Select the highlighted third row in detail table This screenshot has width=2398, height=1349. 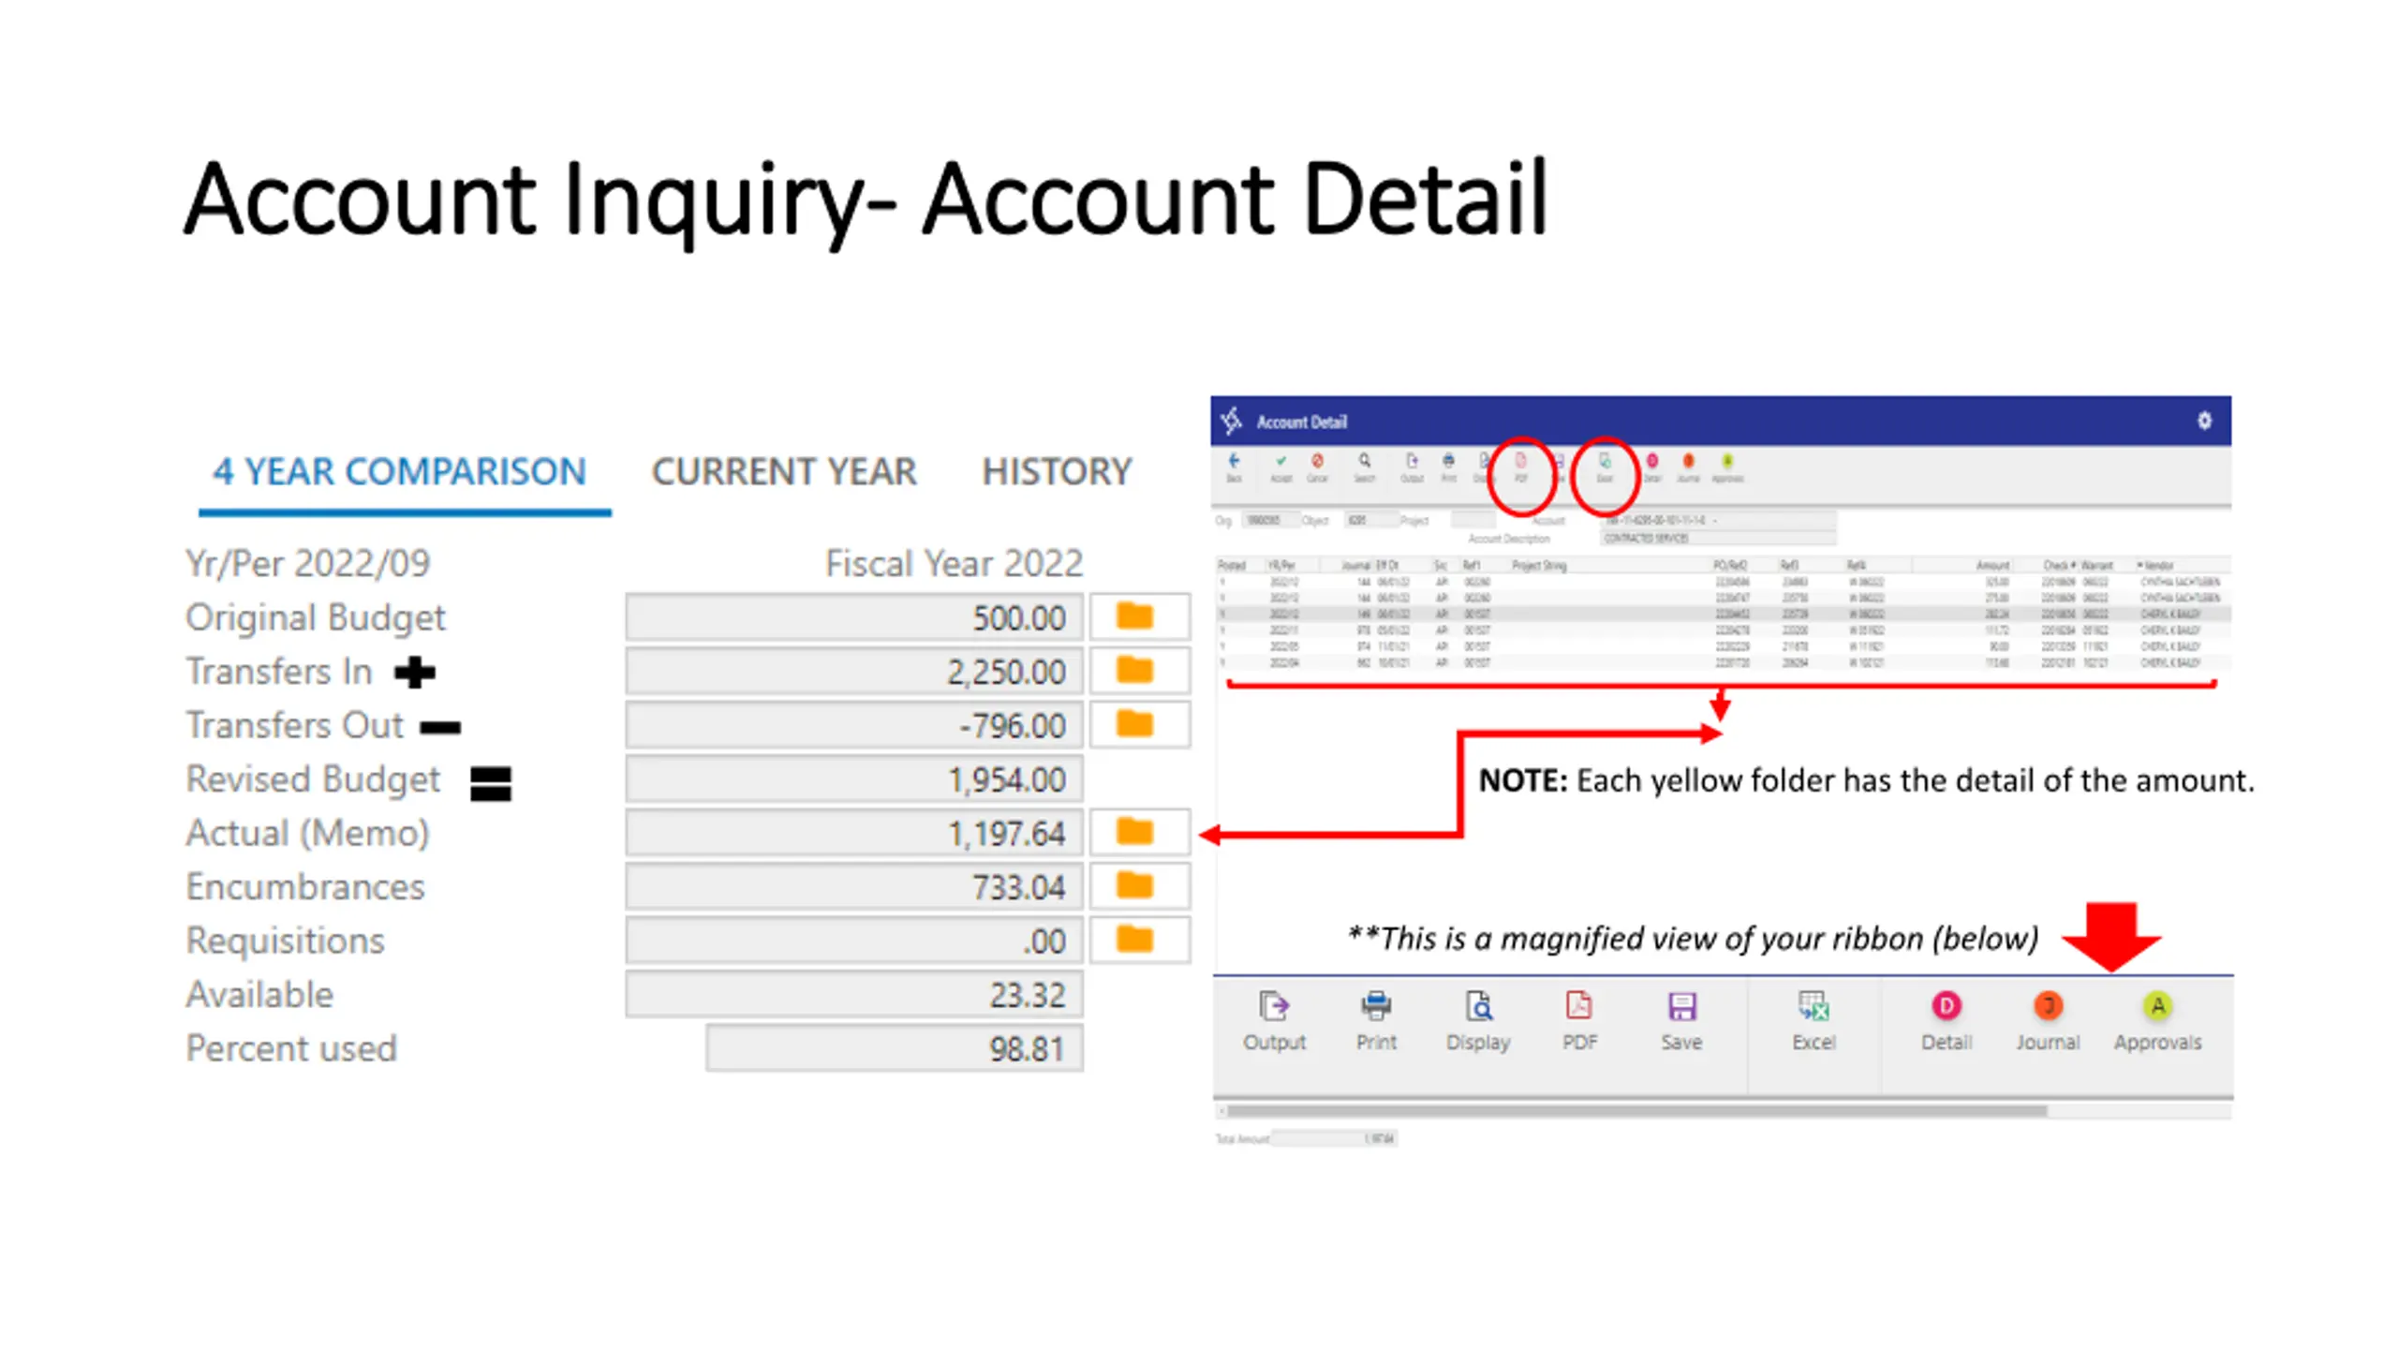(1724, 615)
